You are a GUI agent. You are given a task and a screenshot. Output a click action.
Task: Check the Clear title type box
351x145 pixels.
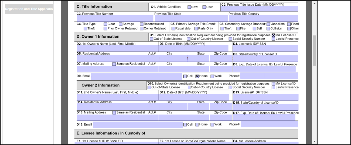tap(105, 24)
